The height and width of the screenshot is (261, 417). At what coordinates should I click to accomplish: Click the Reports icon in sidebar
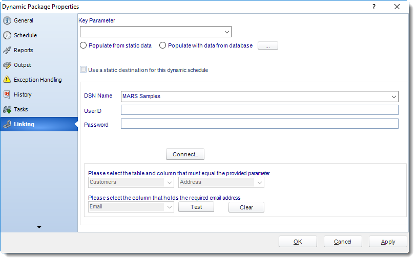7,50
